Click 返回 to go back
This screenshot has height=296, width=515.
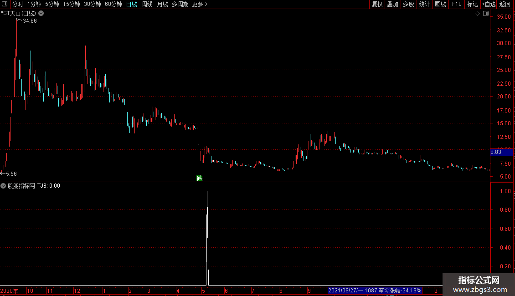pos(505,4)
